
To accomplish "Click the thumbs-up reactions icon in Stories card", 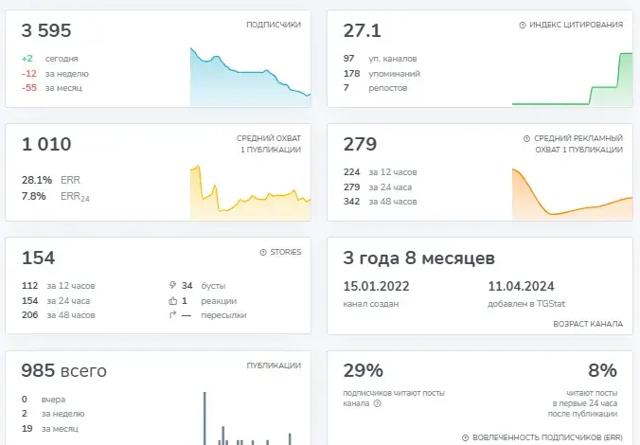I will click(172, 301).
